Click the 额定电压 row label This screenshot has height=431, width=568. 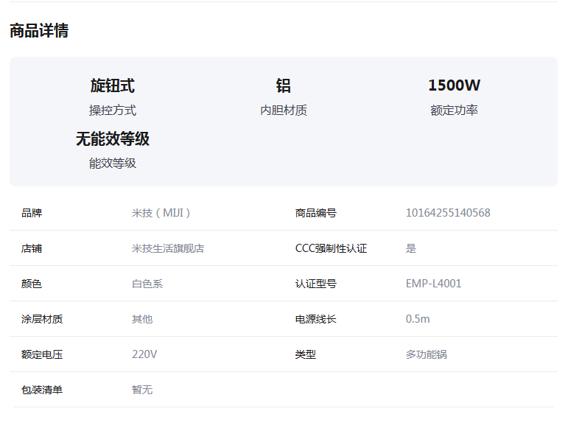click(42, 354)
